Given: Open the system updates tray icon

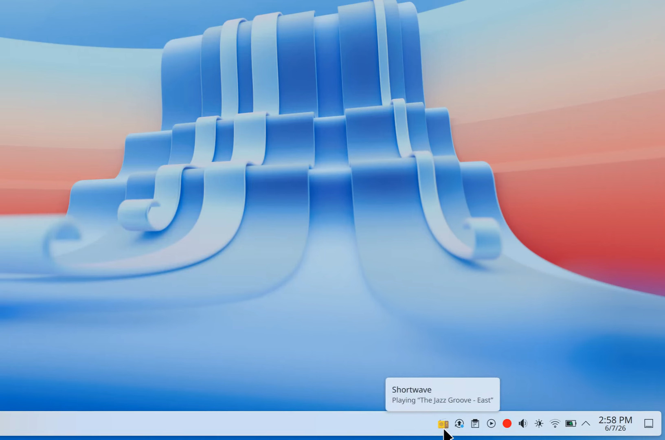Looking at the screenshot, I should pyautogui.click(x=459, y=424).
